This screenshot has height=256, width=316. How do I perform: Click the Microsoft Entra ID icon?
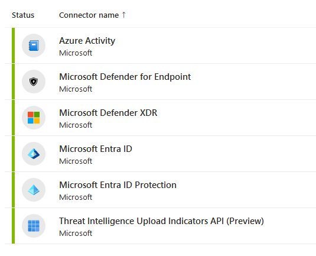34,154
